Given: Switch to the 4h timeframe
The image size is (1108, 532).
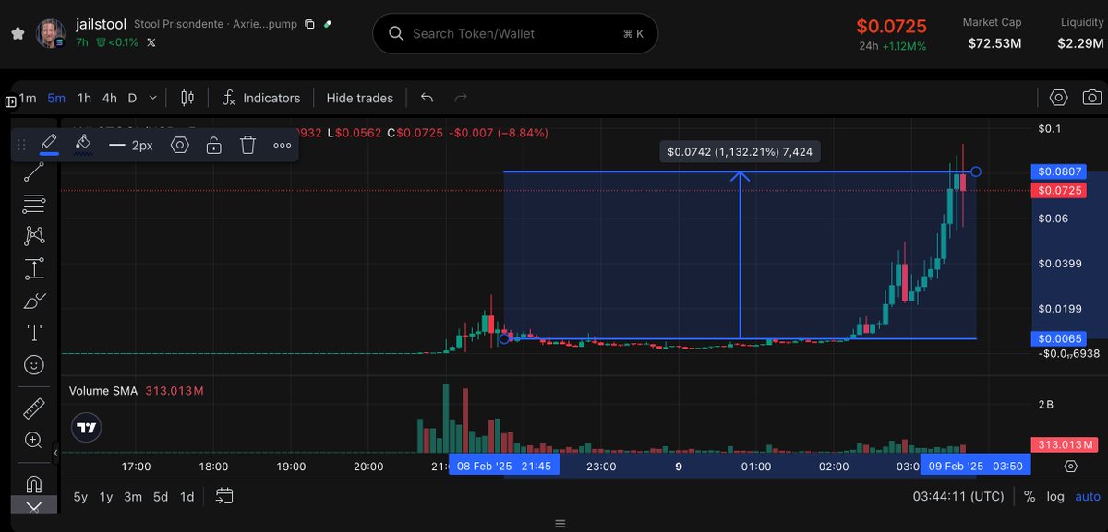Looking at the screenshot, I should click(109, 98).
